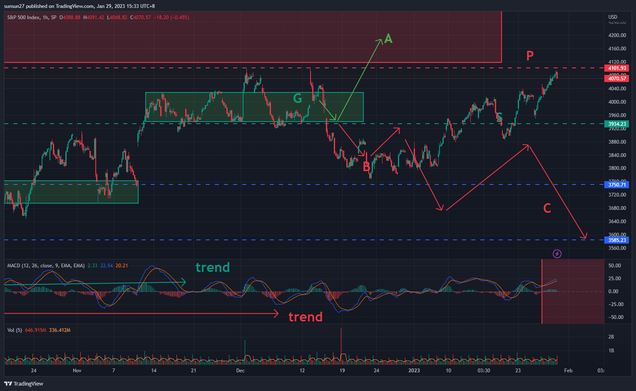The height and width of the screenshot is (391, 636).
Task: Click the red trend text label
Action: tap(306, 317)
